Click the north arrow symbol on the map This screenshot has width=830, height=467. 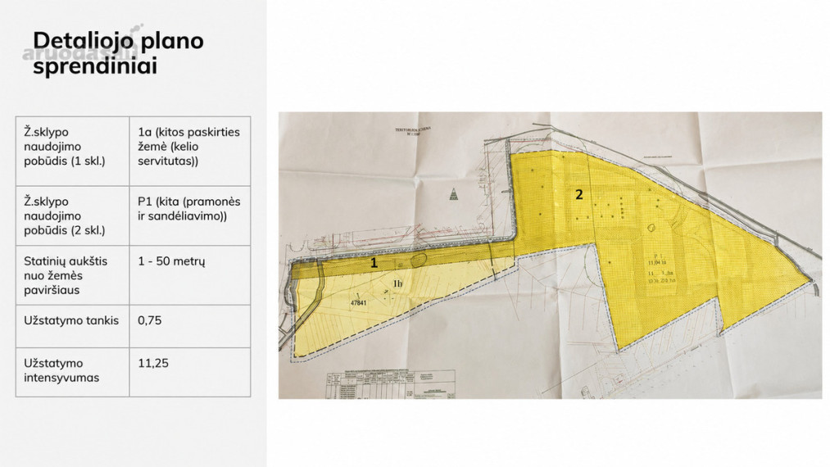point(453,194)
